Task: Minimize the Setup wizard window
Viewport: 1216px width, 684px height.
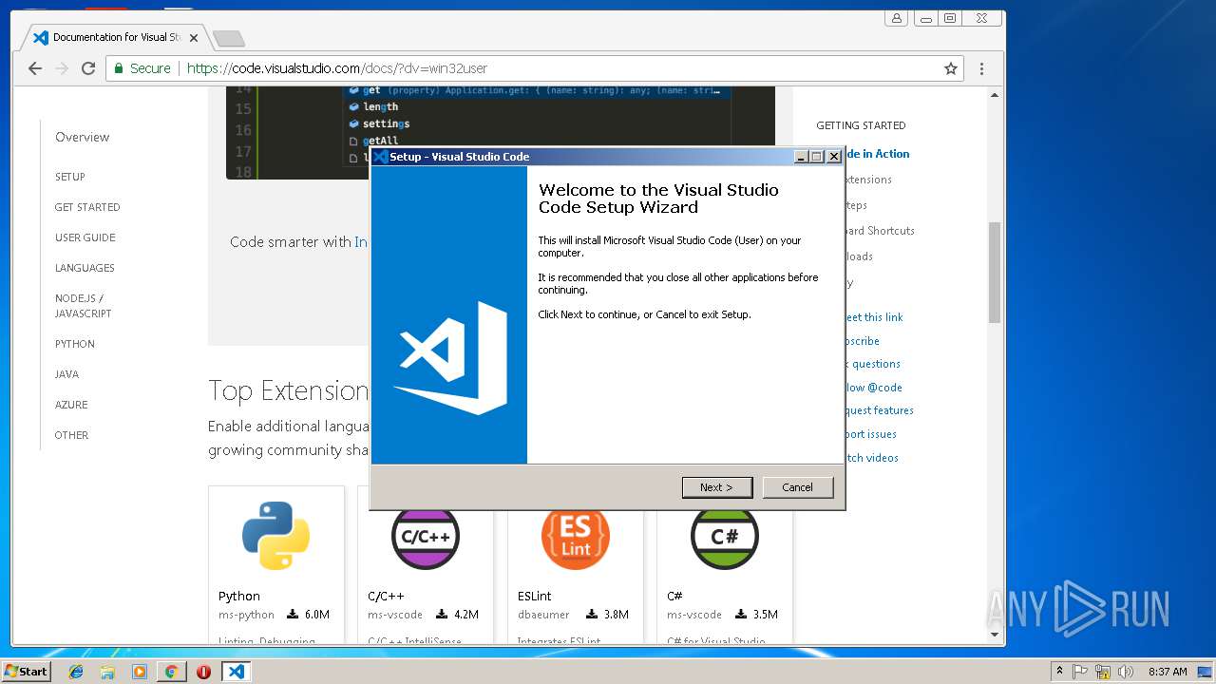Action: [x=801, y=157]
